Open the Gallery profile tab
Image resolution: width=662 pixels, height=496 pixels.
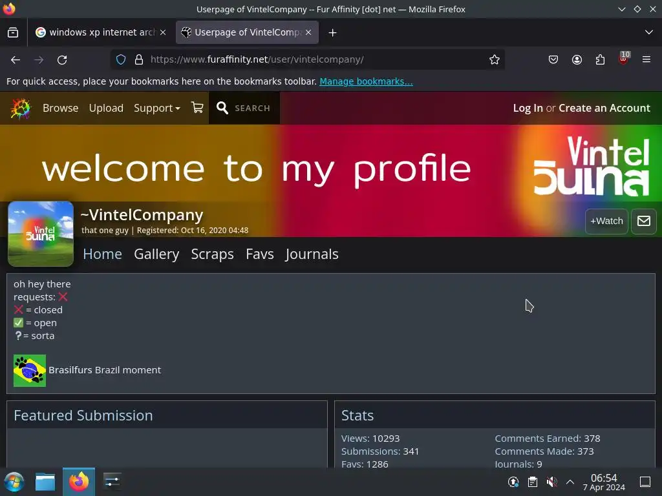156,254
